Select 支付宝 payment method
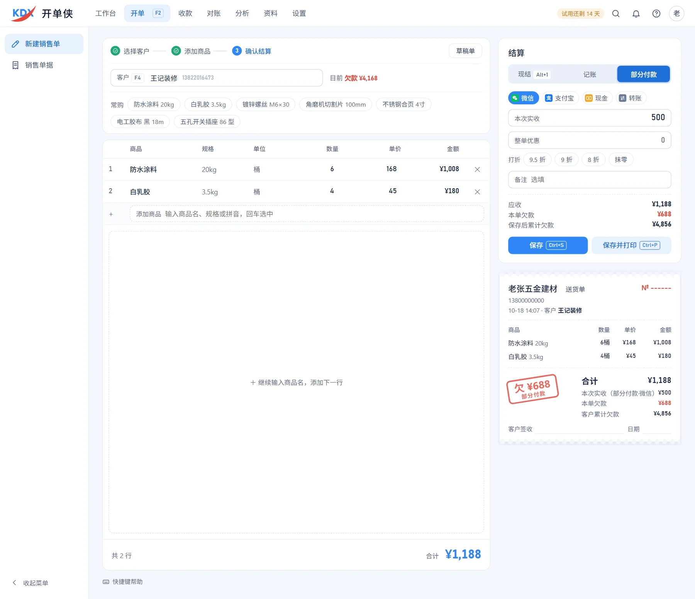This screenshot has height=599, width=695. tap(559, 98)
